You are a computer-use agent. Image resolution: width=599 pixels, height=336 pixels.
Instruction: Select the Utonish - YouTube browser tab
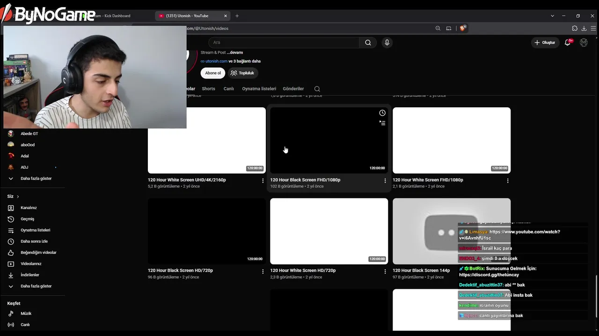[x=192, y=16]
